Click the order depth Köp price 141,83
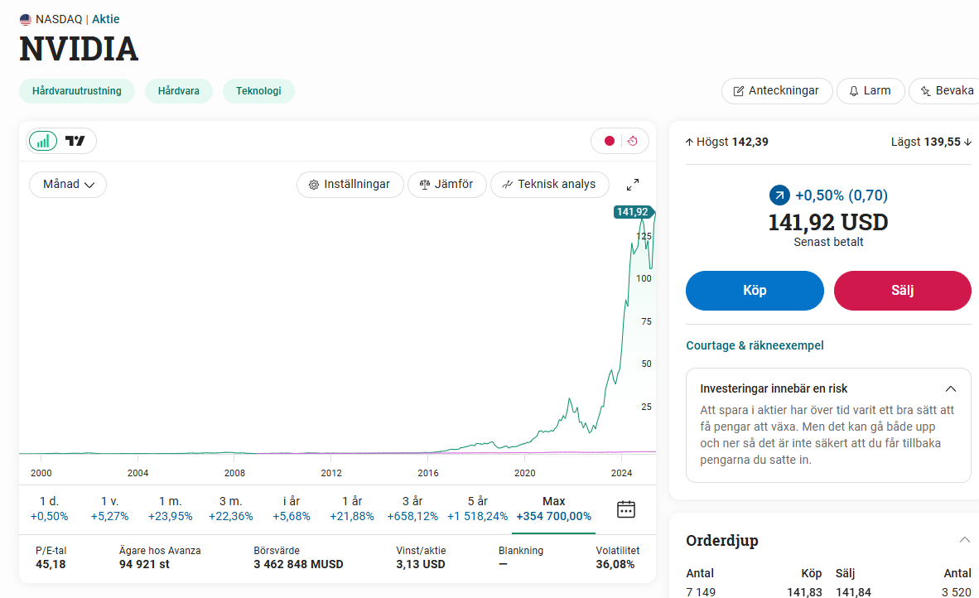Viewport: 979px width, 598px height. pos(804,591)
